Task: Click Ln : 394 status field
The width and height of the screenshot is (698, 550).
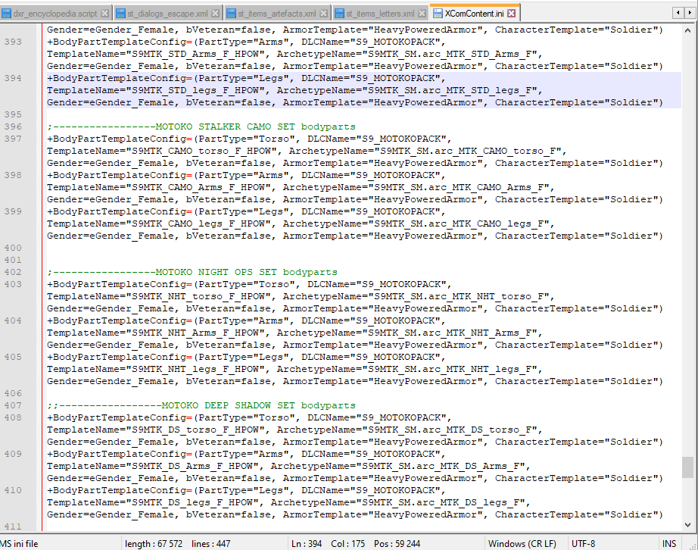Action: point(307,544)
